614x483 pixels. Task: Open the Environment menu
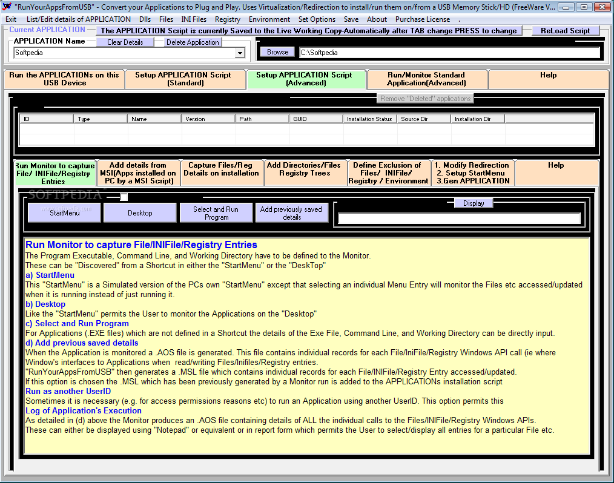point(269,19)
